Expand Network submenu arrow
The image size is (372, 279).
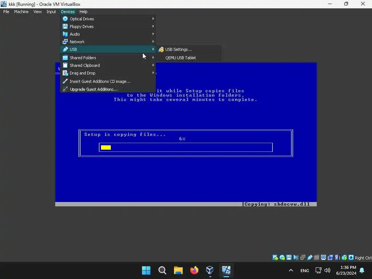tap(153, 41)
